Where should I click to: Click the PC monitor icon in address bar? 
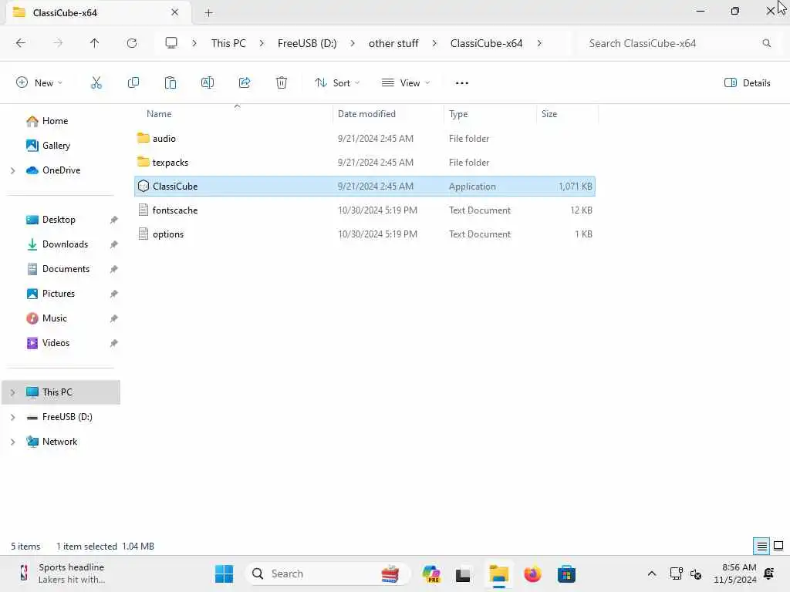point(171,43)
